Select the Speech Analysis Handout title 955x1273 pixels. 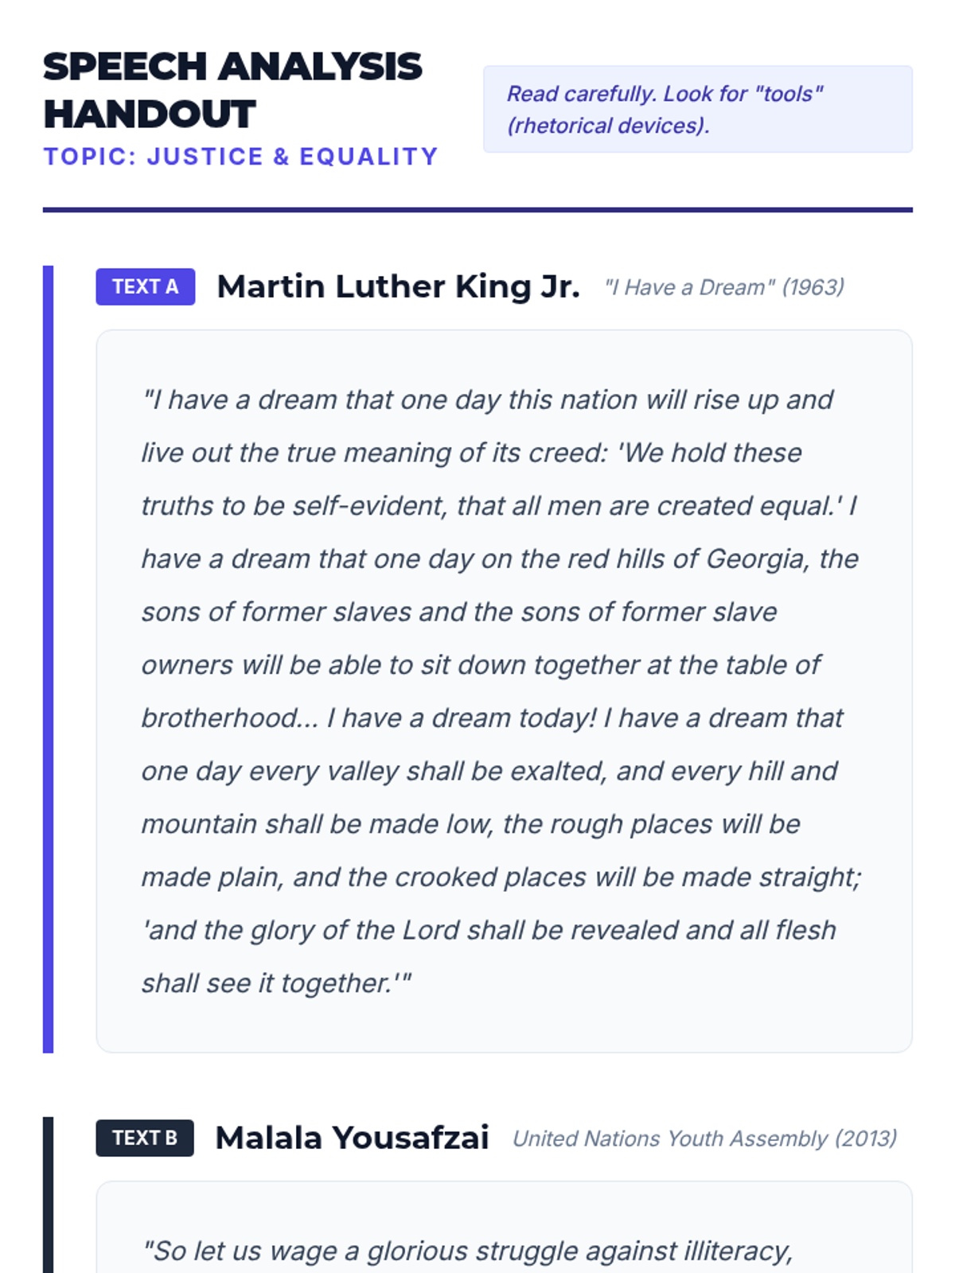pyautogui.click(x=232, y=90)
